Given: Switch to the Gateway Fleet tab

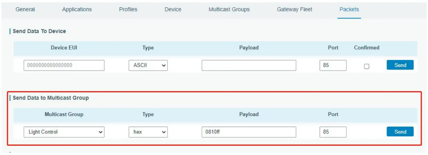Looking at the screenshot, I should pyautogui.click(x=295, y=9).
